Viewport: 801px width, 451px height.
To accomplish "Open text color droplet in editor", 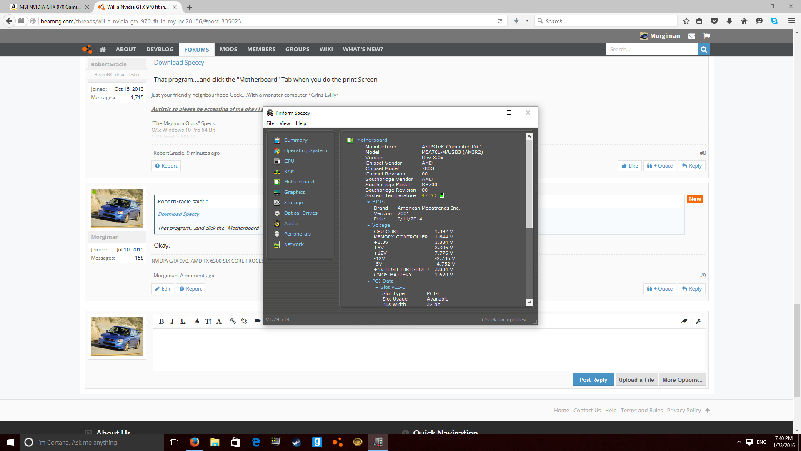I will point(197,321).
